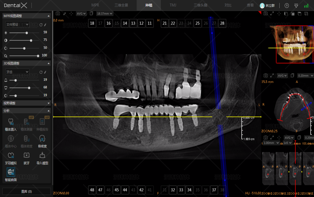Screen dimensions: 314x197
Task: Toggle tooth 18 in the upper chart
Action: point(92,23)
